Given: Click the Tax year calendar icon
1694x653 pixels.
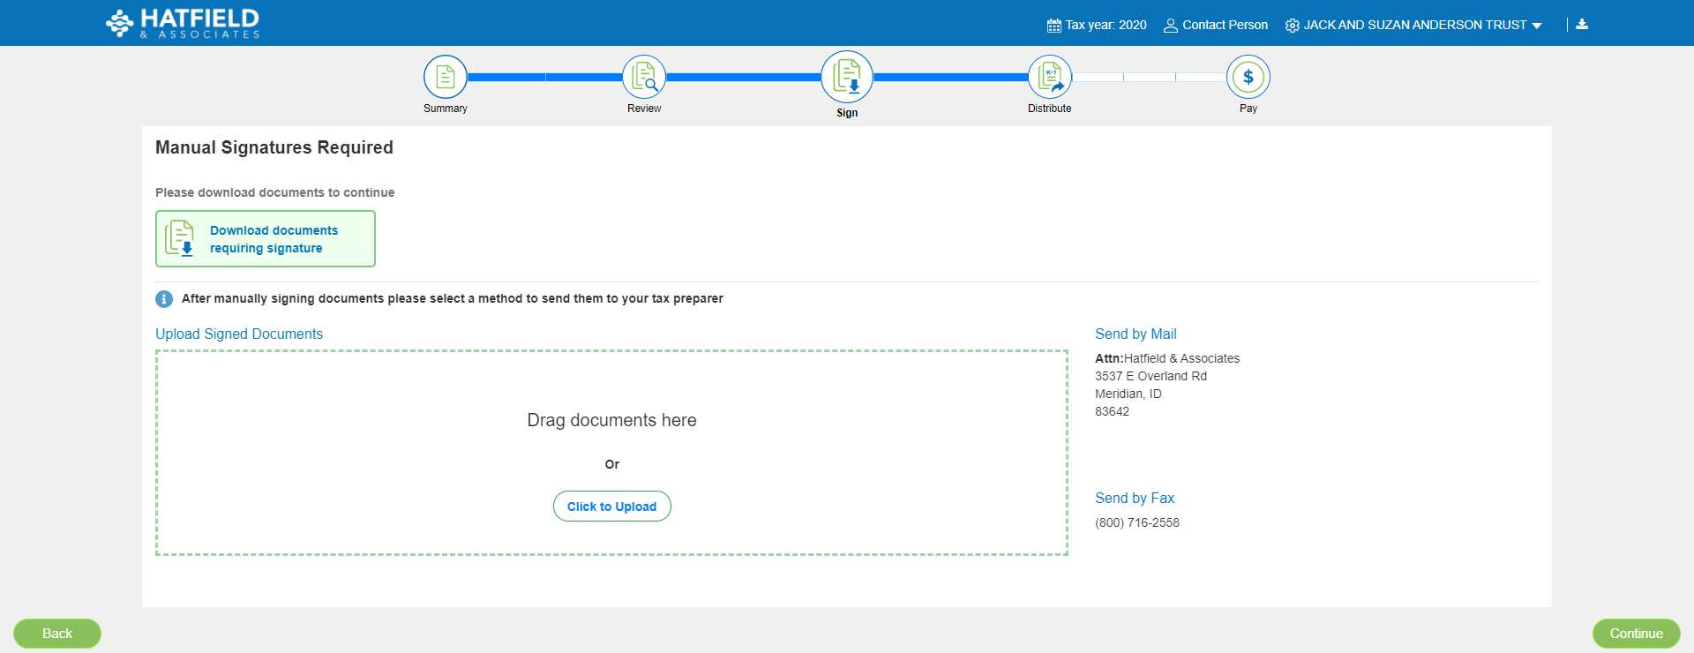Looking at the screenshot, I should 1053,26.
